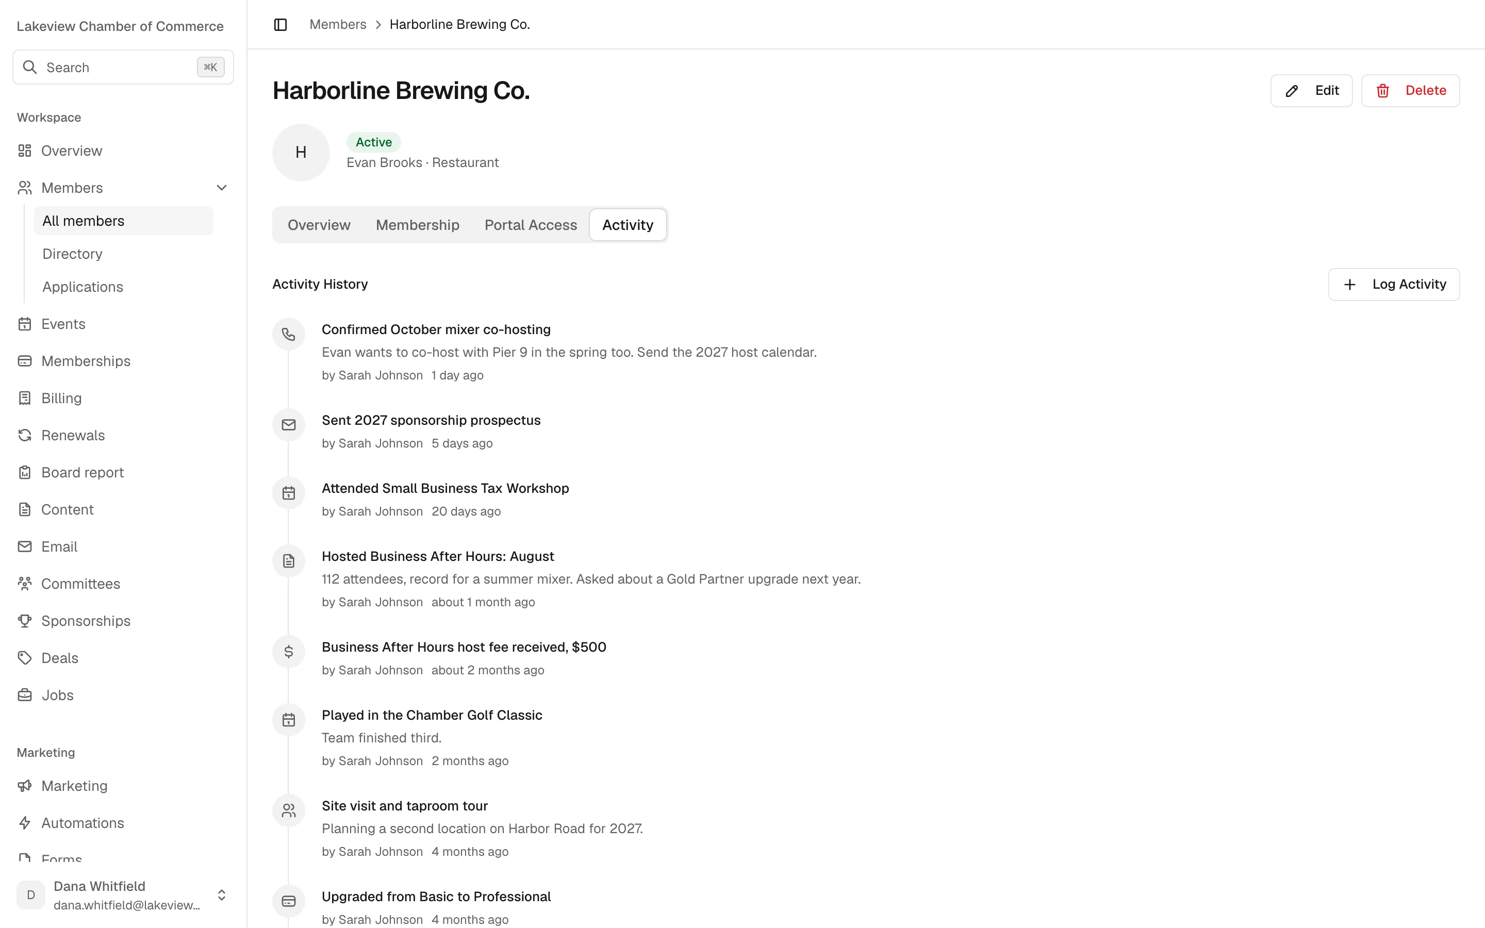
Task: Toggle the sidebar panel icon
Action: click(280, 25)
